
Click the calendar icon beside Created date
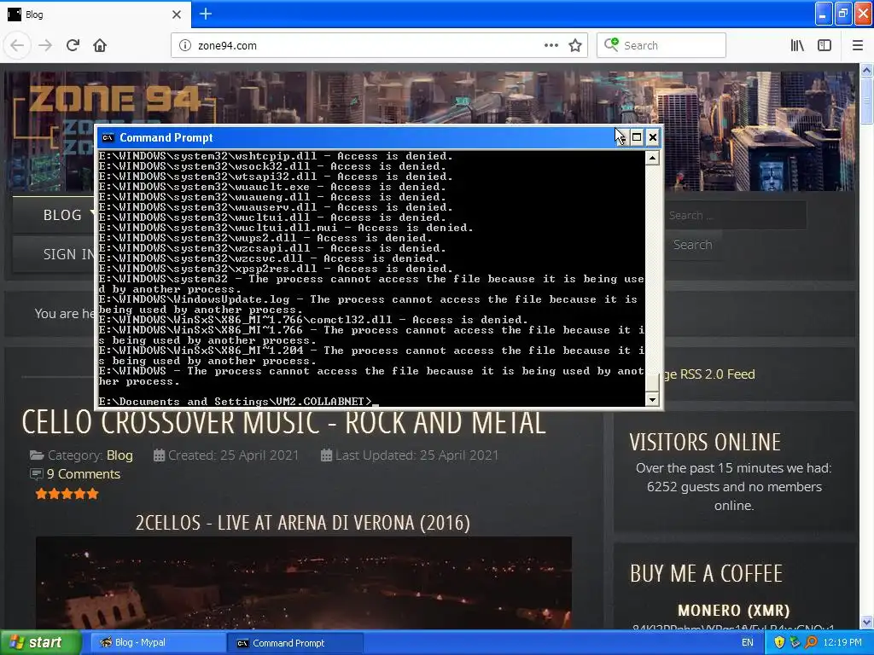159,455
